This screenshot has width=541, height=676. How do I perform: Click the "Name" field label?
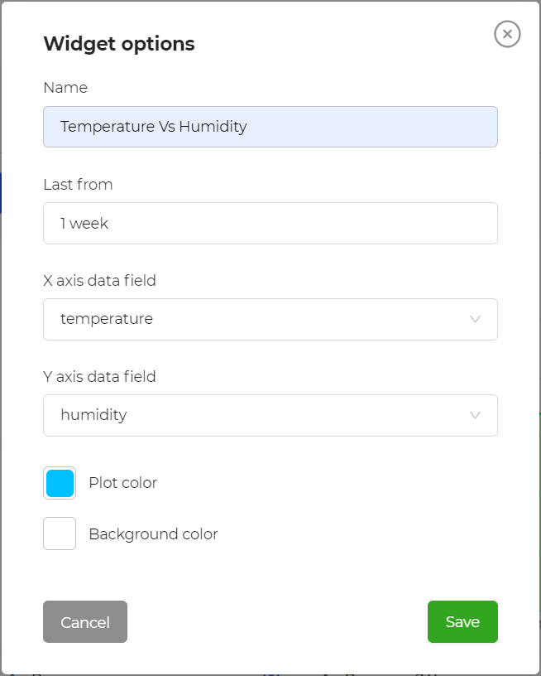coord(65,88)
